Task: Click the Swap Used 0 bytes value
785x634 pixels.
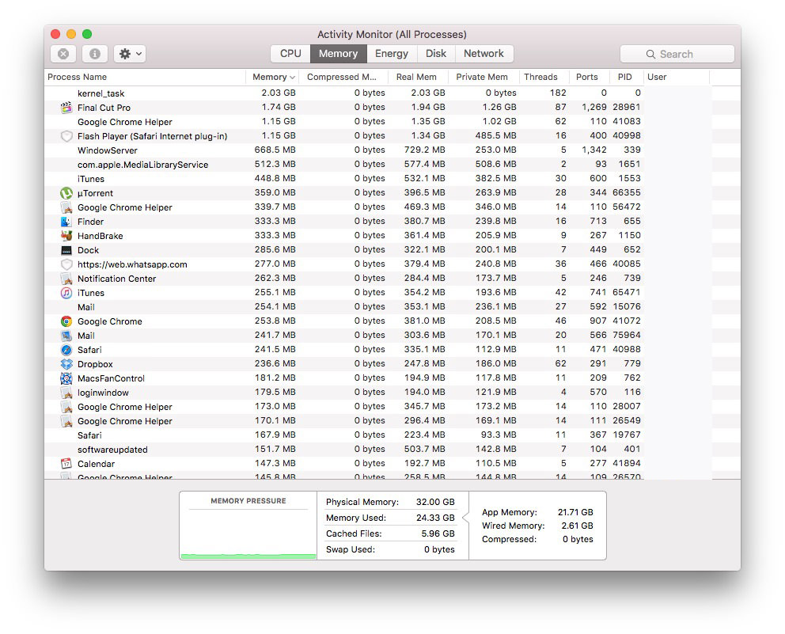Action: coord(439,549)
